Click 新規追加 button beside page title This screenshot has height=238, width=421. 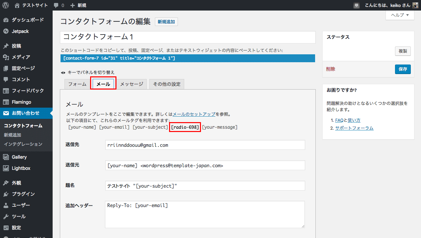point(166,22)
